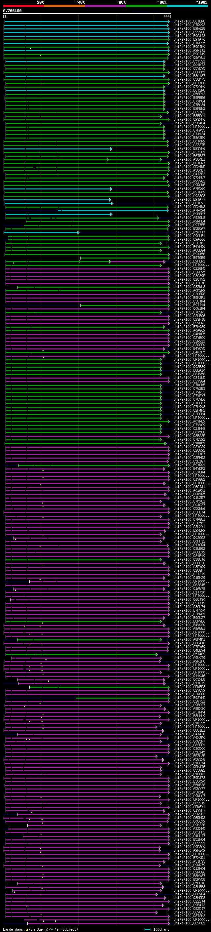Select the label UniRef100_A9H336

click(189, 825)
